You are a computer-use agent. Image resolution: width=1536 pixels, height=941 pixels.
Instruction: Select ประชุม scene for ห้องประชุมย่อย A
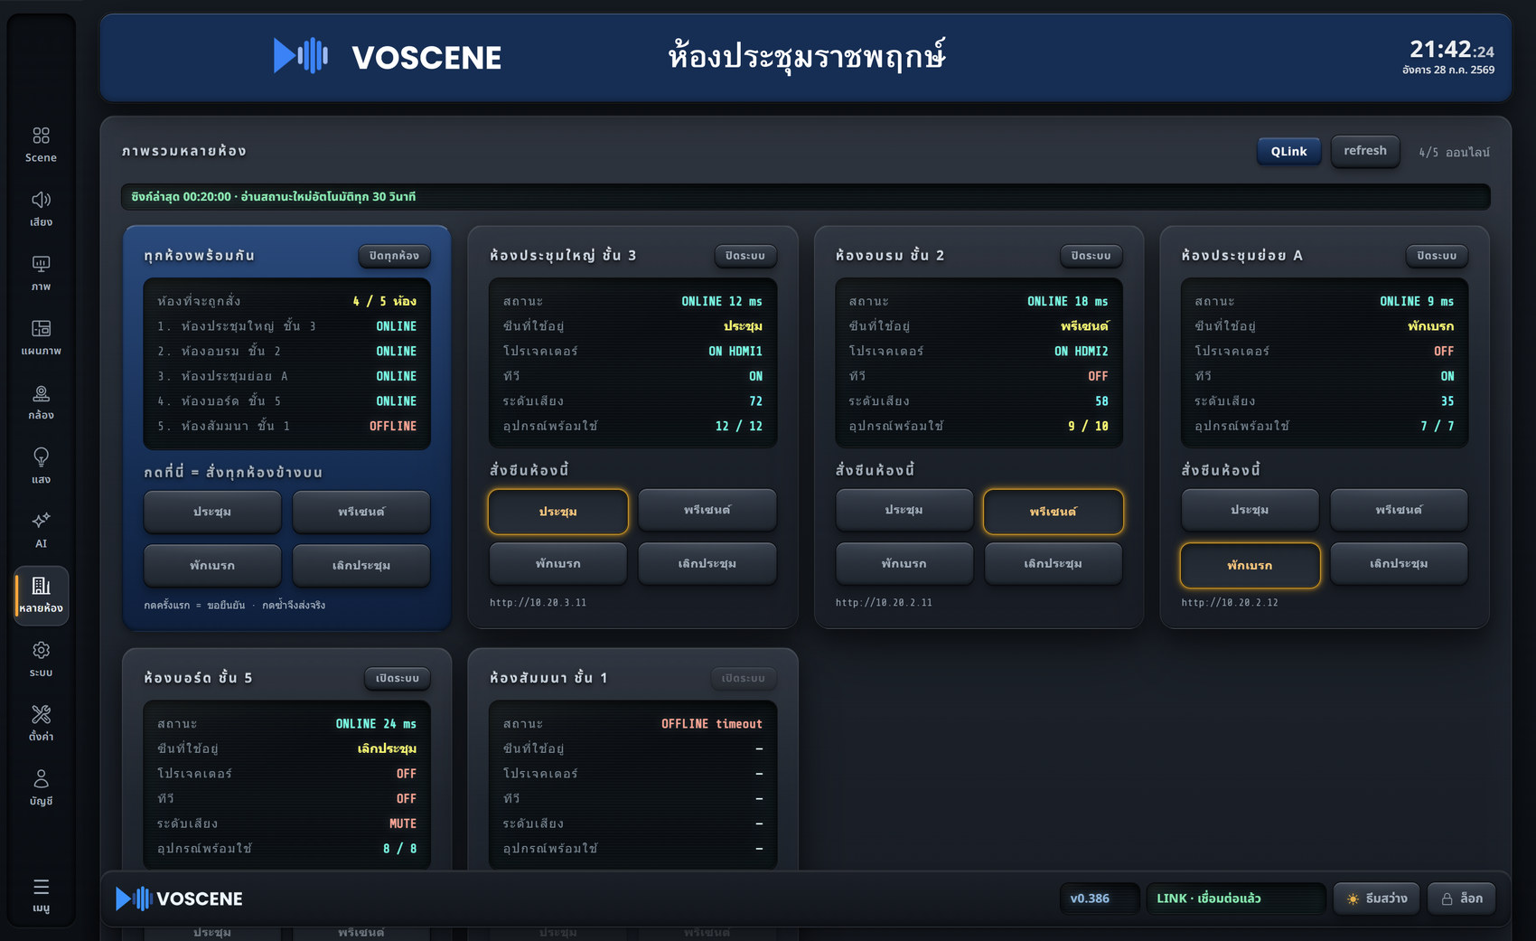1250,510
